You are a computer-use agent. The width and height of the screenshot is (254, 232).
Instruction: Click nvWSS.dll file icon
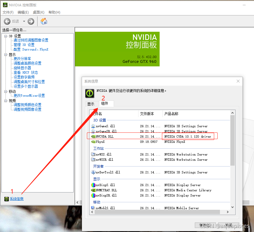click(x=93, y=154)
